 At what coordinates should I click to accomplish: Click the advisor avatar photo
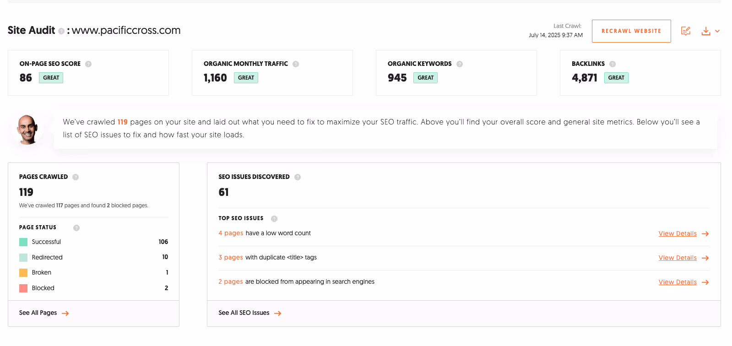[x=28, y=130]
